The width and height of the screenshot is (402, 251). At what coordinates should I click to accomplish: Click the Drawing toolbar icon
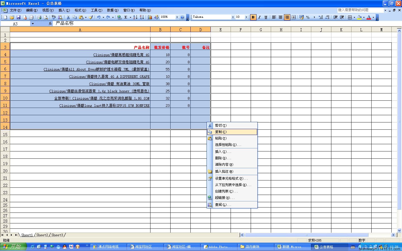tap(156, 17)
